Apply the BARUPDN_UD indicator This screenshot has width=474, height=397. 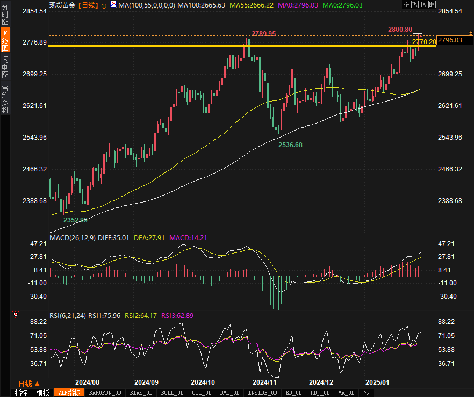[105, 393]
